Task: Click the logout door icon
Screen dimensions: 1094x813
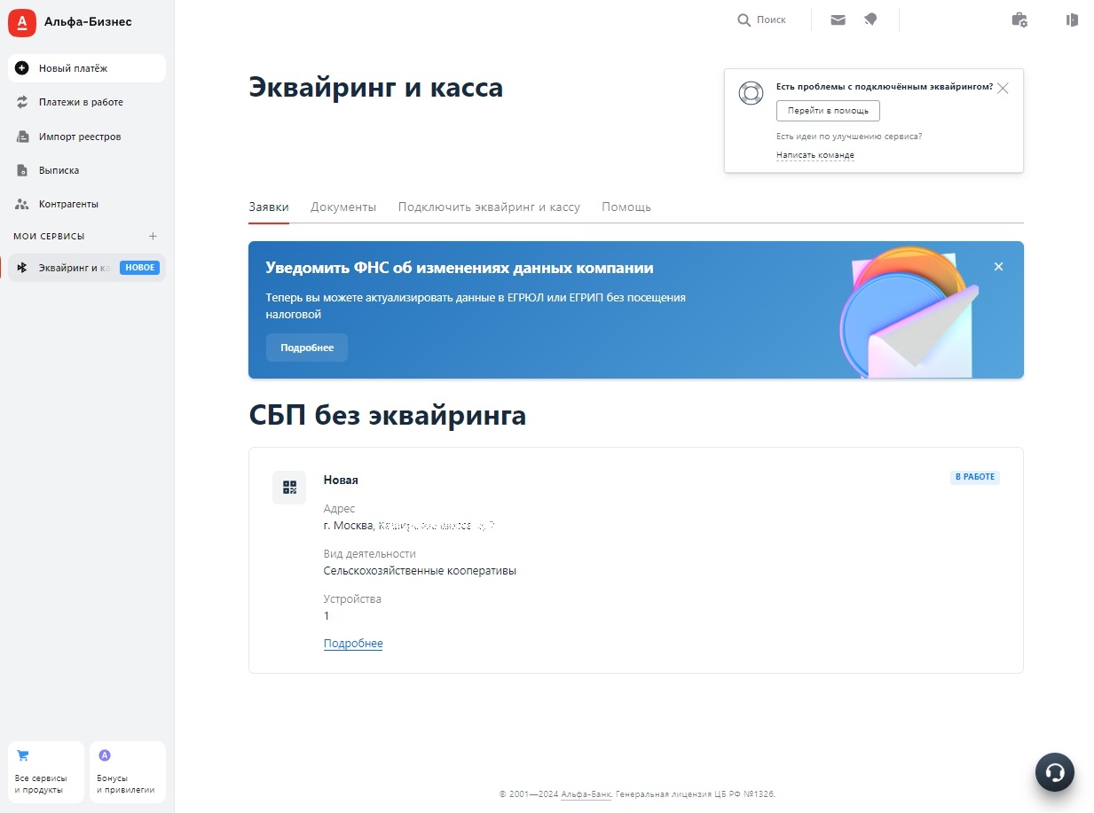Action: pyautogui.click(x=1072, y=20)
